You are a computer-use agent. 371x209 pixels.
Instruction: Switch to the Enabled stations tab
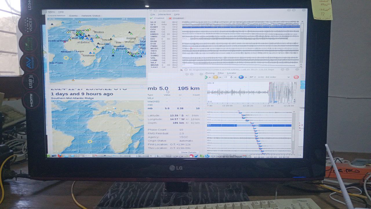point(157,18)
